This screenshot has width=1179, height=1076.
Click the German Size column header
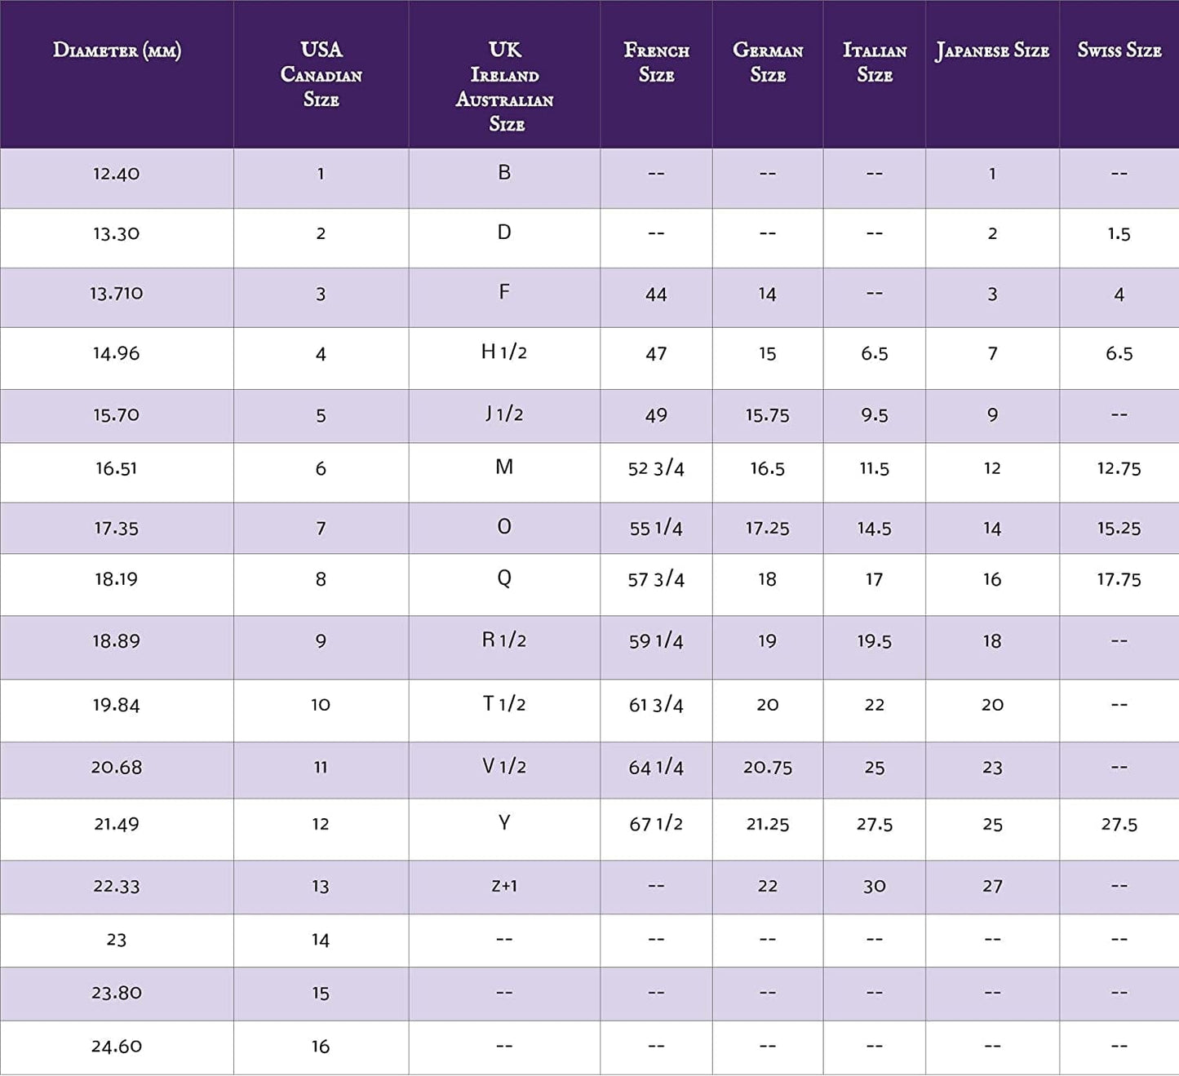(x=767, y=62)
